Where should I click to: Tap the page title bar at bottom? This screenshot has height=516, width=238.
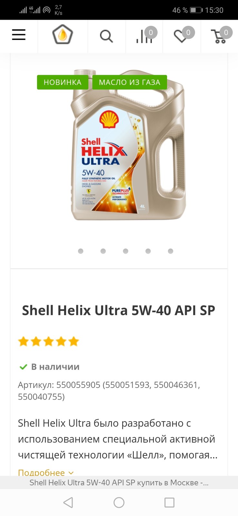click(x=119, y=482)
